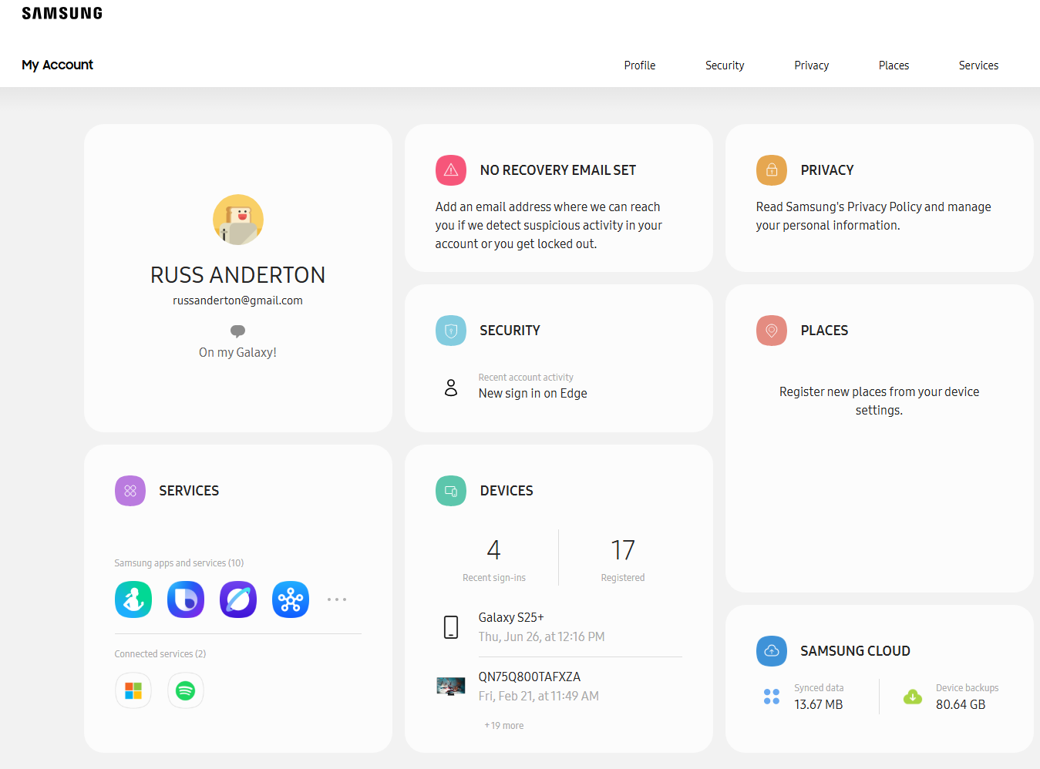Click the Add an email address description

(549, 225)
